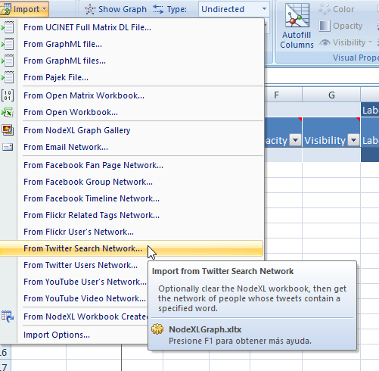The image size is (379, 371).
Task: Click the icon beside From GraphML file
Action: point(8,44)
